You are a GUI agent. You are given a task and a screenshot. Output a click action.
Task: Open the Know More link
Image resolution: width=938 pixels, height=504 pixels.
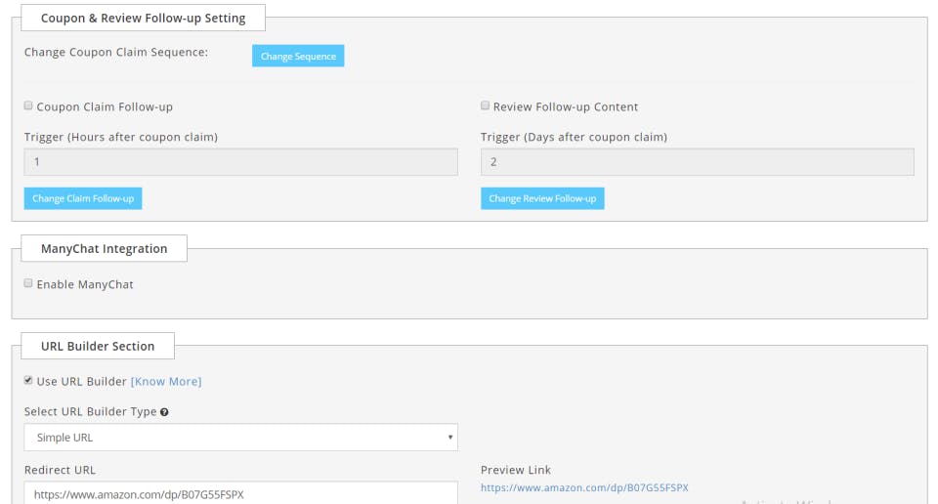click(x=166, y=381)
